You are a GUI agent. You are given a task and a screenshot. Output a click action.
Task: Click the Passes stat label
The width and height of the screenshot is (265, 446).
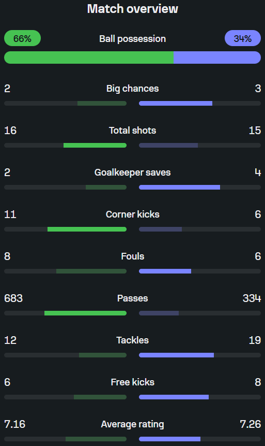click(132, 298)
